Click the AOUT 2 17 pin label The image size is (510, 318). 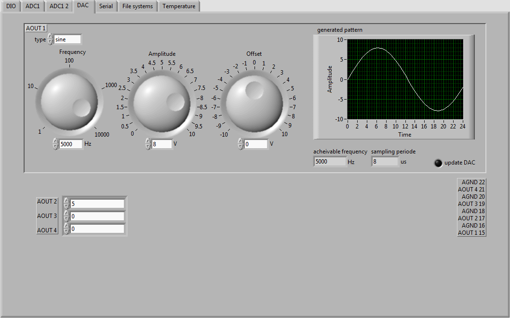coord(471,218)
